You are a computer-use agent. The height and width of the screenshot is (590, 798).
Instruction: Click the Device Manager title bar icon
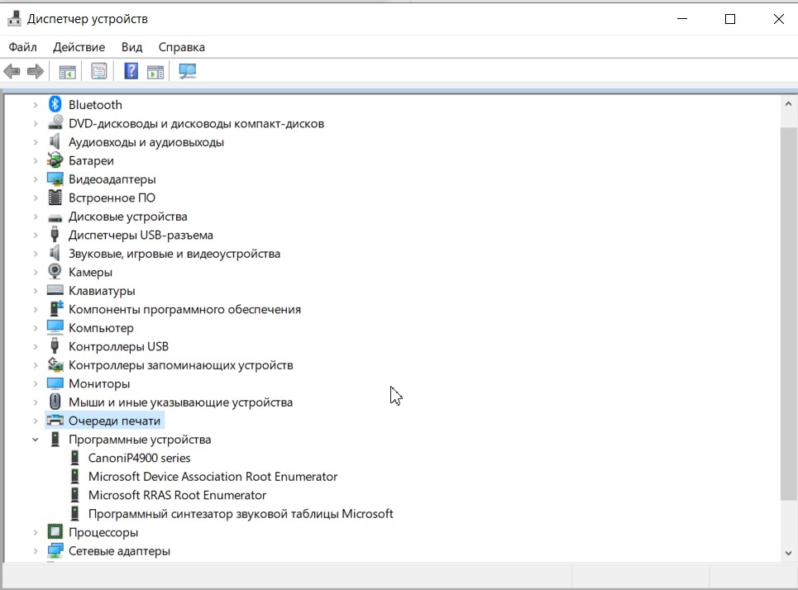point(14,19)
